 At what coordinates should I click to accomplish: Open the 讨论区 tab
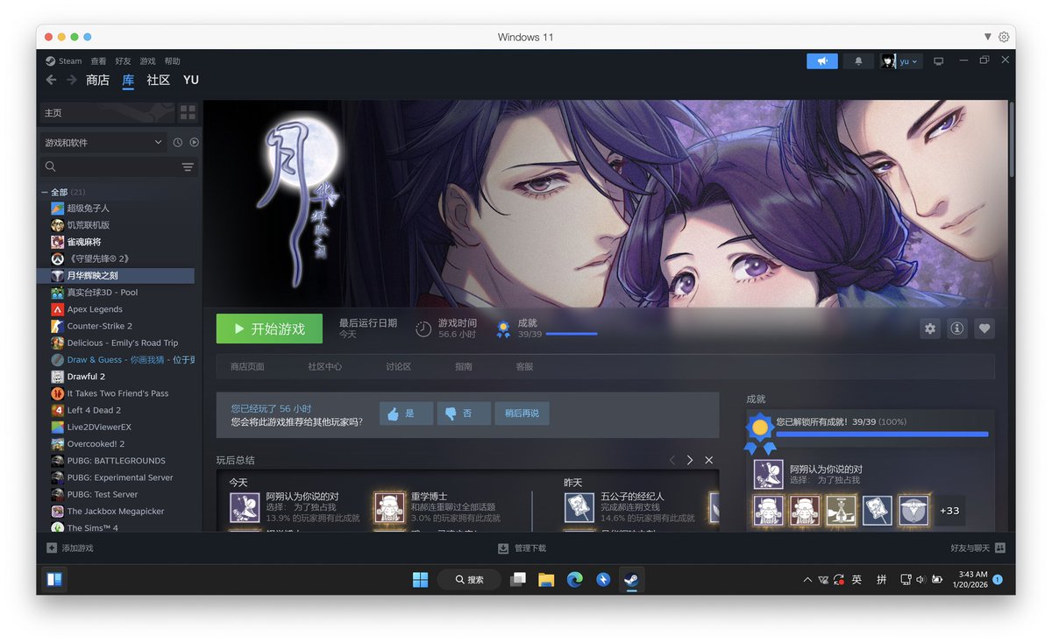click(399, 367)
